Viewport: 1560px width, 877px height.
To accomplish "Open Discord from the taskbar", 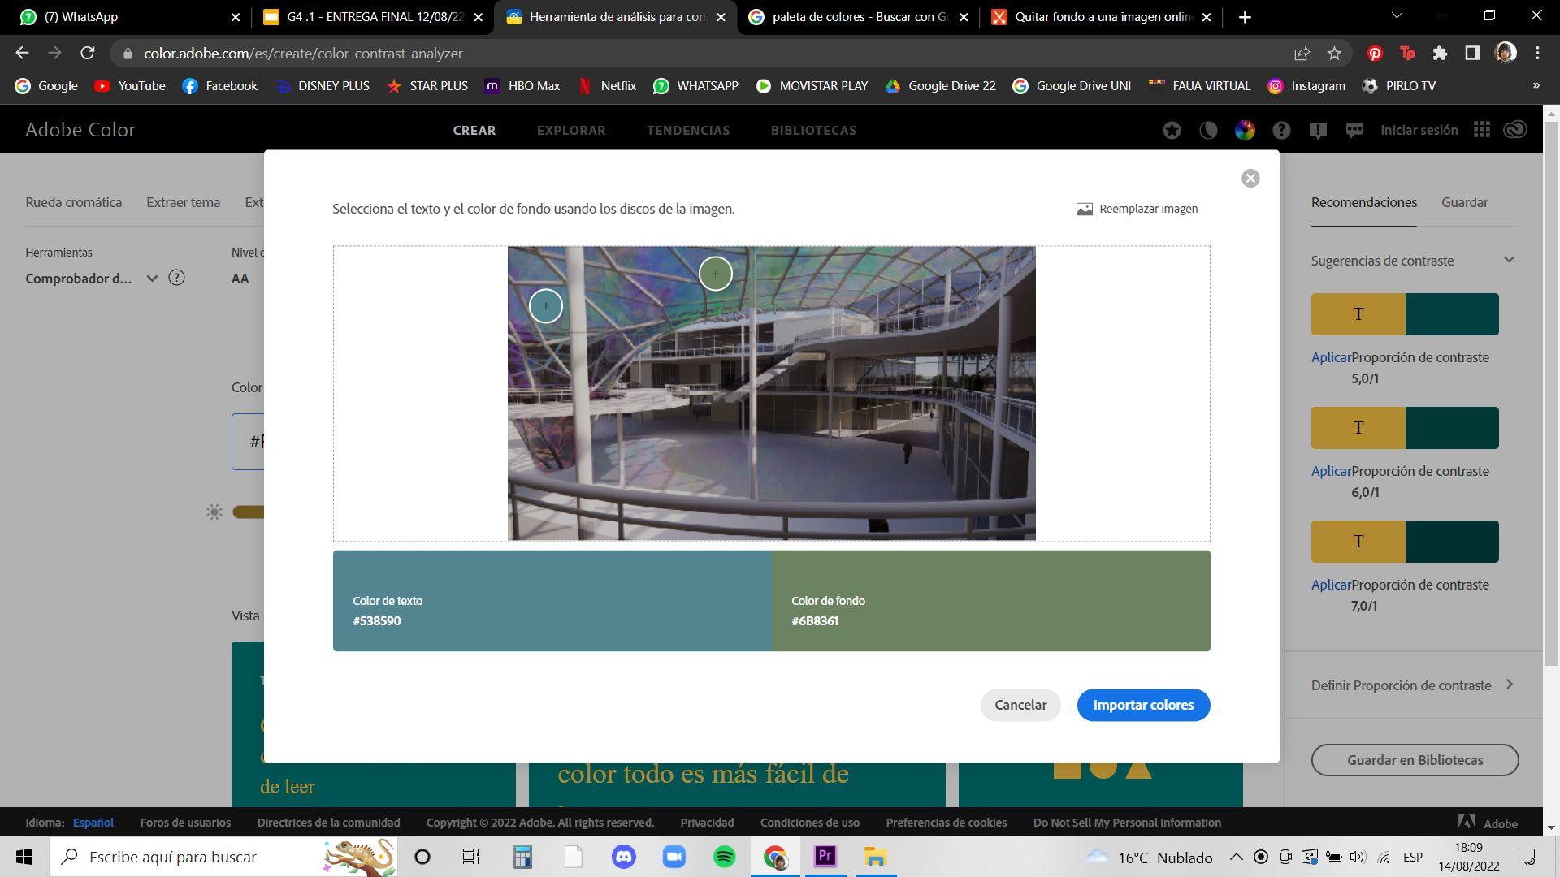I will [x=623, y=857].
